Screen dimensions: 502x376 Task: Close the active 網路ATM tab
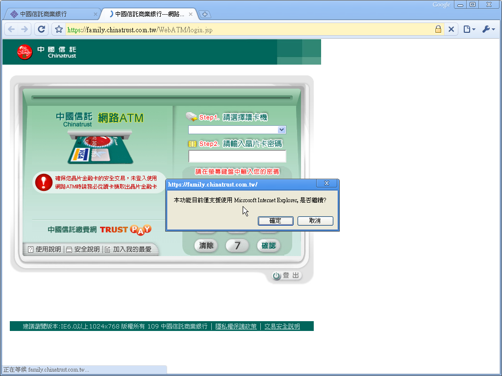pos(191,14)
